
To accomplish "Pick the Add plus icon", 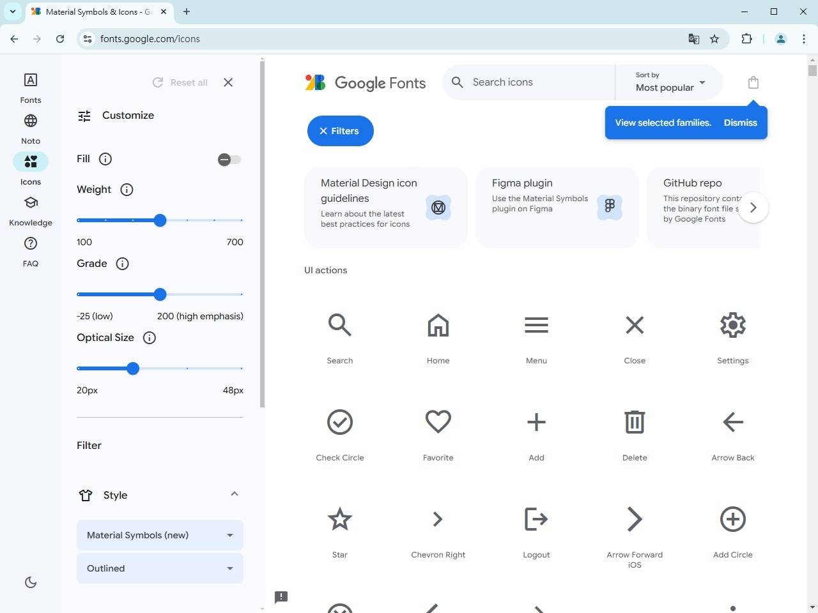I will 536,422.
